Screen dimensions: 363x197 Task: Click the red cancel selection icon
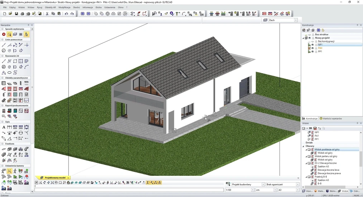[x=4, y=34]
